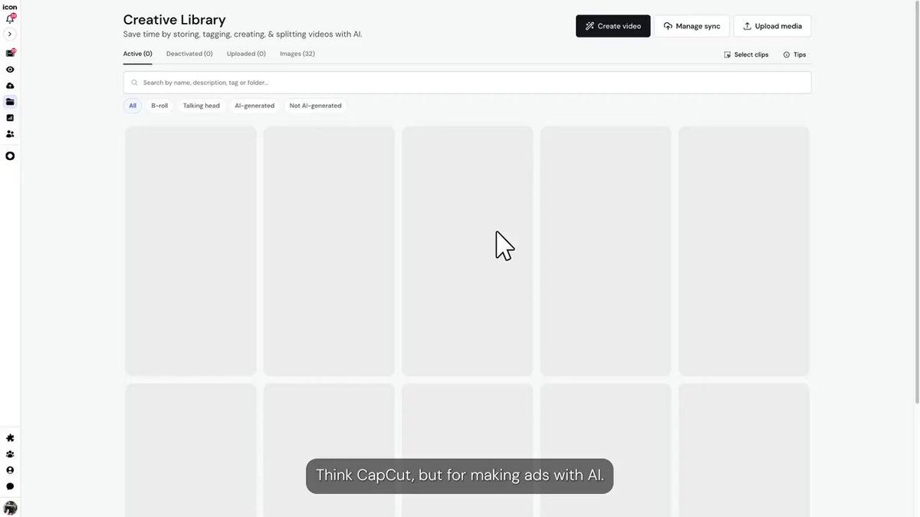Switch to the Deactivated (0) tab

pyautogui.click(x=189, y=54)
